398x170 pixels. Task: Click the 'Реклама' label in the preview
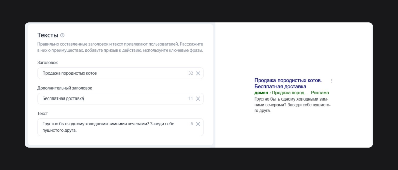pyautogui.click(x=320, y=93)
